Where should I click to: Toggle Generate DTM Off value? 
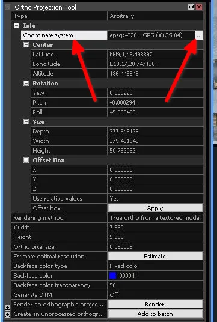click(x=155, y=295)
